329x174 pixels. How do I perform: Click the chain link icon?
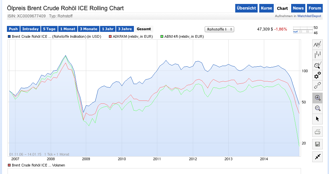pos(317,86)
